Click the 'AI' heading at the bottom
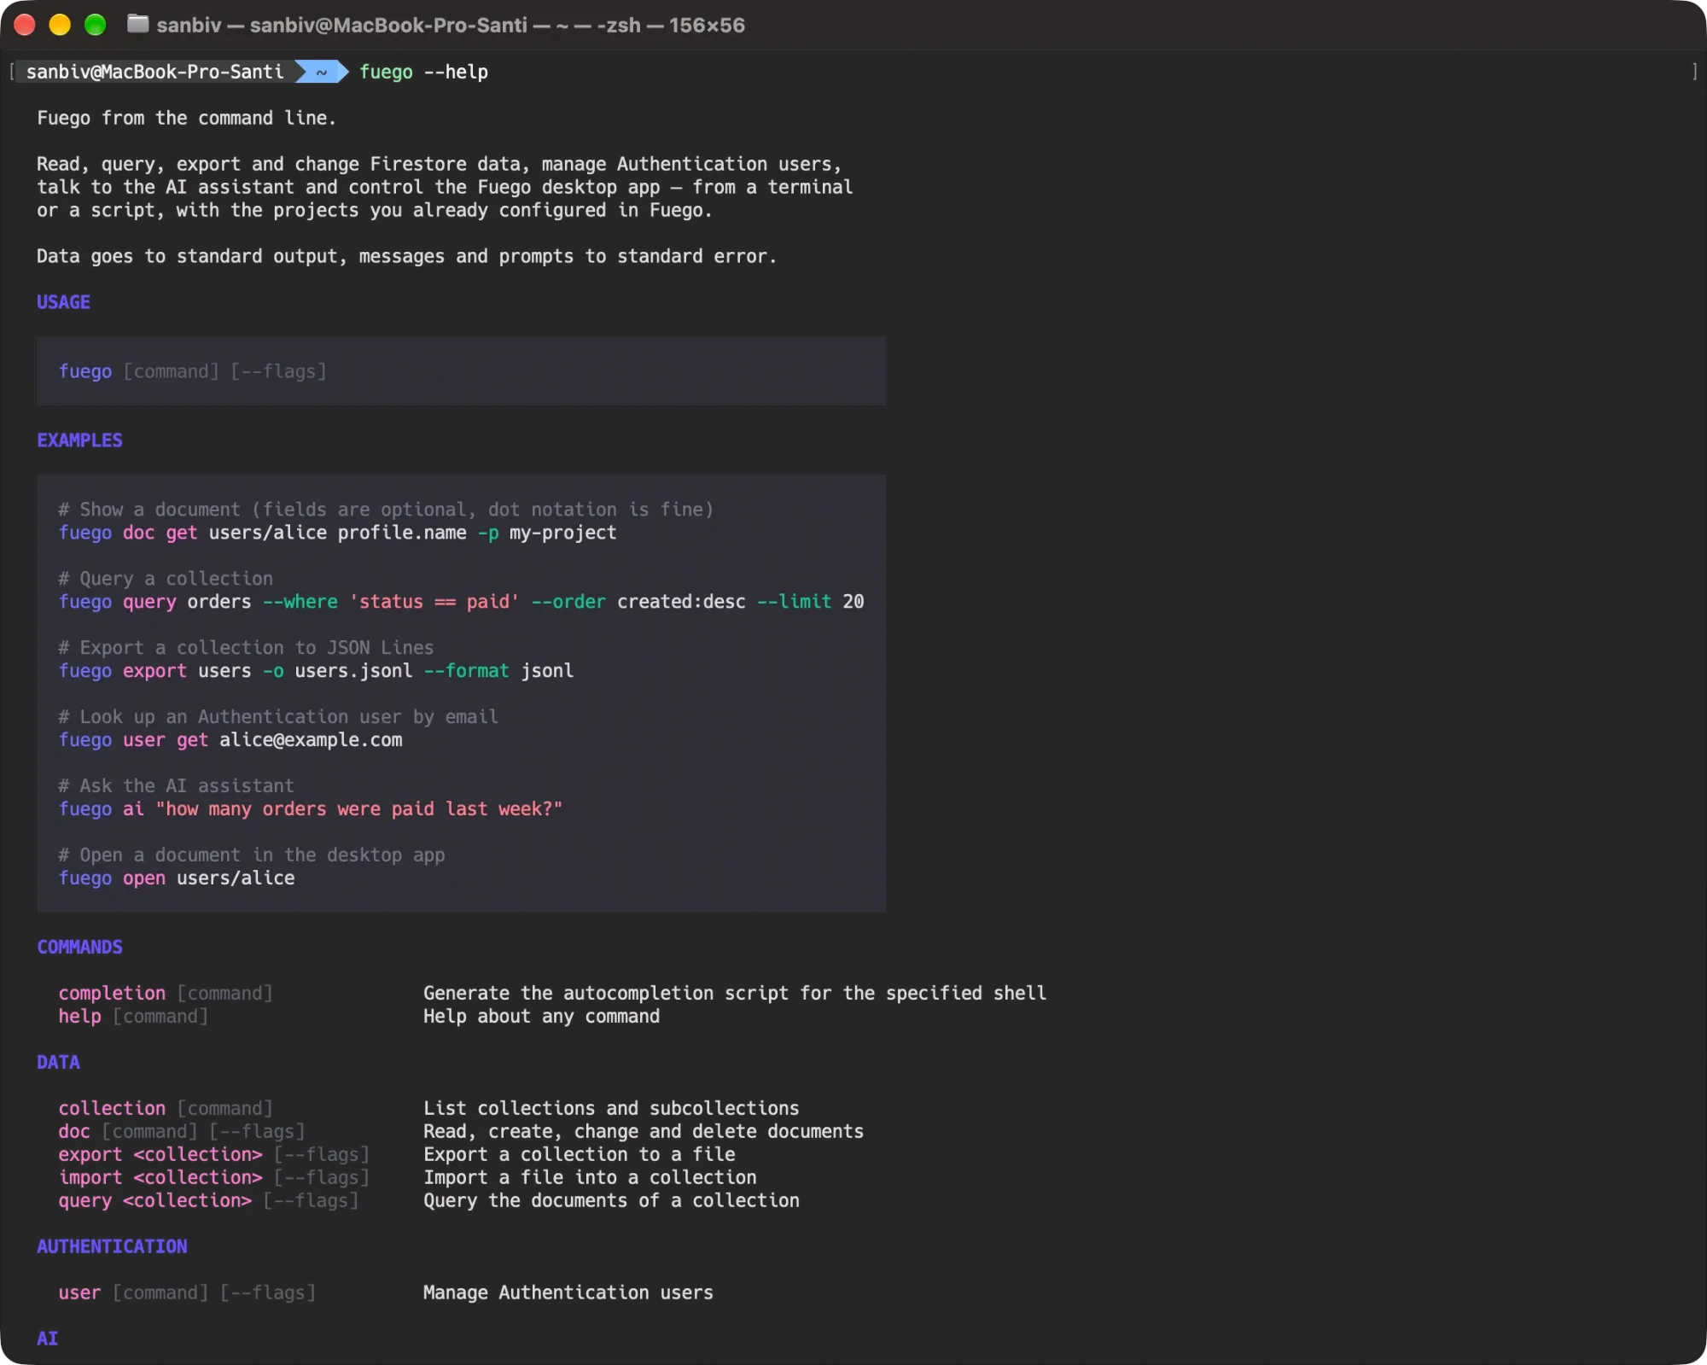Screen dimensions: 1707x1365 [x=47, y=1339]
